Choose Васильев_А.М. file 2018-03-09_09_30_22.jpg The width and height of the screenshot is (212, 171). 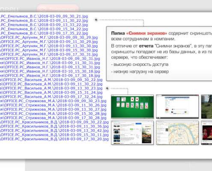click(51, 80)
